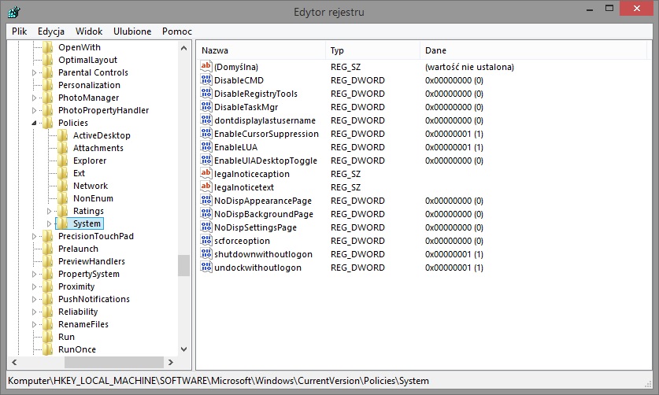Image resolution: width=659 pixels, height=395 pixels.
Task: Click the Policies folder icon
Action: click(48, 123)
